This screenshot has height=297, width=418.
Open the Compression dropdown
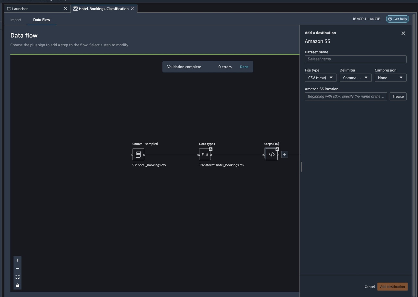tap(390, 78)
